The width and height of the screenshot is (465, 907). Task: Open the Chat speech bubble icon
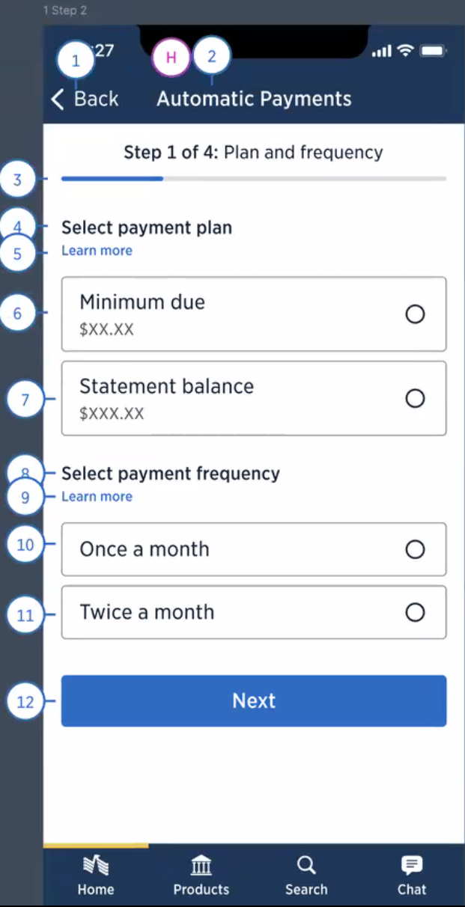pos(411,866)
